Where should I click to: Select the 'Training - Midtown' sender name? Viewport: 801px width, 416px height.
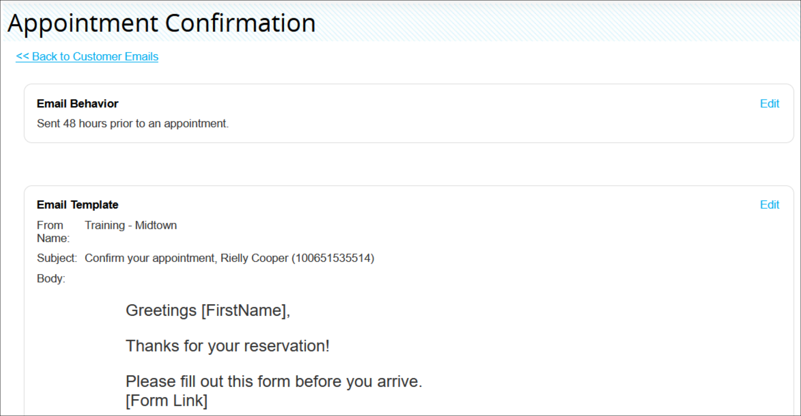131,225
